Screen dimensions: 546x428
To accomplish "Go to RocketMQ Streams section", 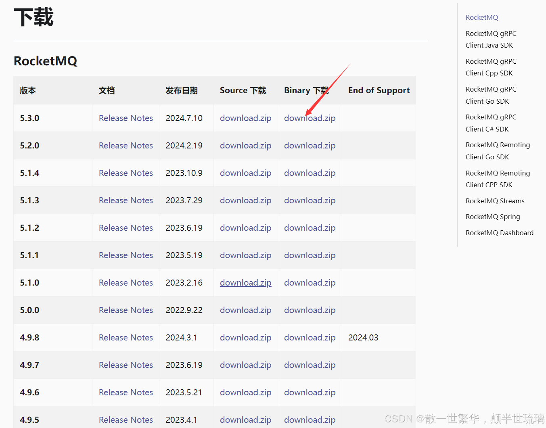I will click(495, 201).
